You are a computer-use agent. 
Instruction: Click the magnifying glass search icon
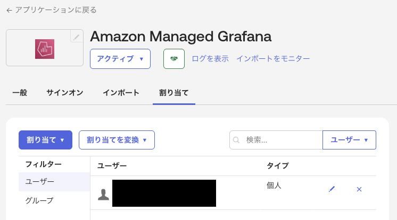click(237, 140)
